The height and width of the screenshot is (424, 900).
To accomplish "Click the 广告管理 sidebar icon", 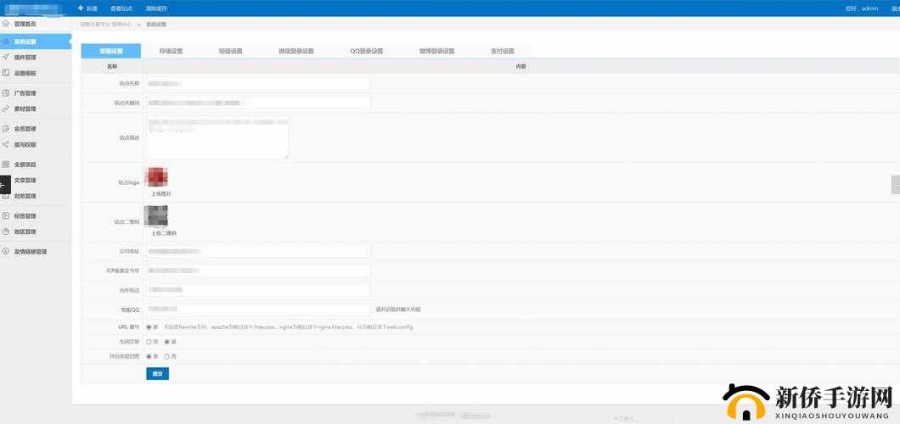I will [6, 93].
